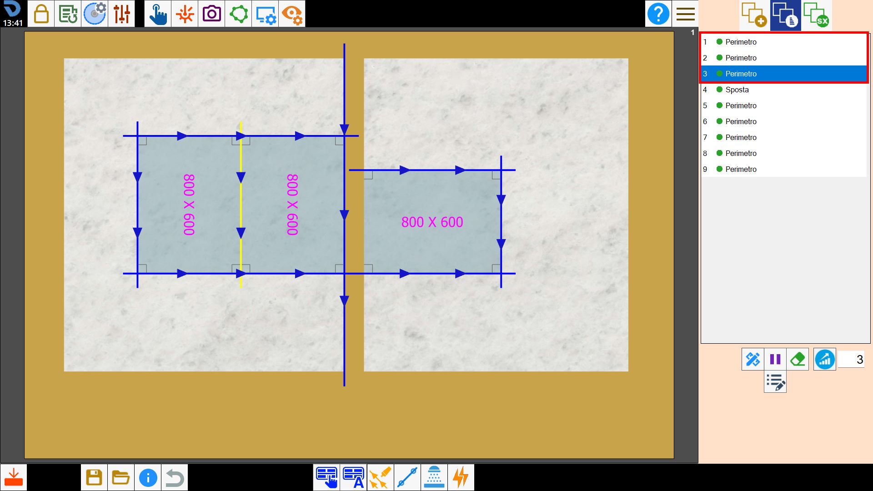Click the lightning bolt icon
This screenshot has width=873, height=491.
(x=461, y=477)
